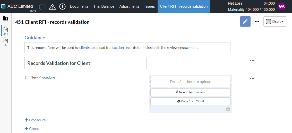The height and width of the screenshot is (133, 292).
Task: Select document A in sidebar
Action: point(5,42)
